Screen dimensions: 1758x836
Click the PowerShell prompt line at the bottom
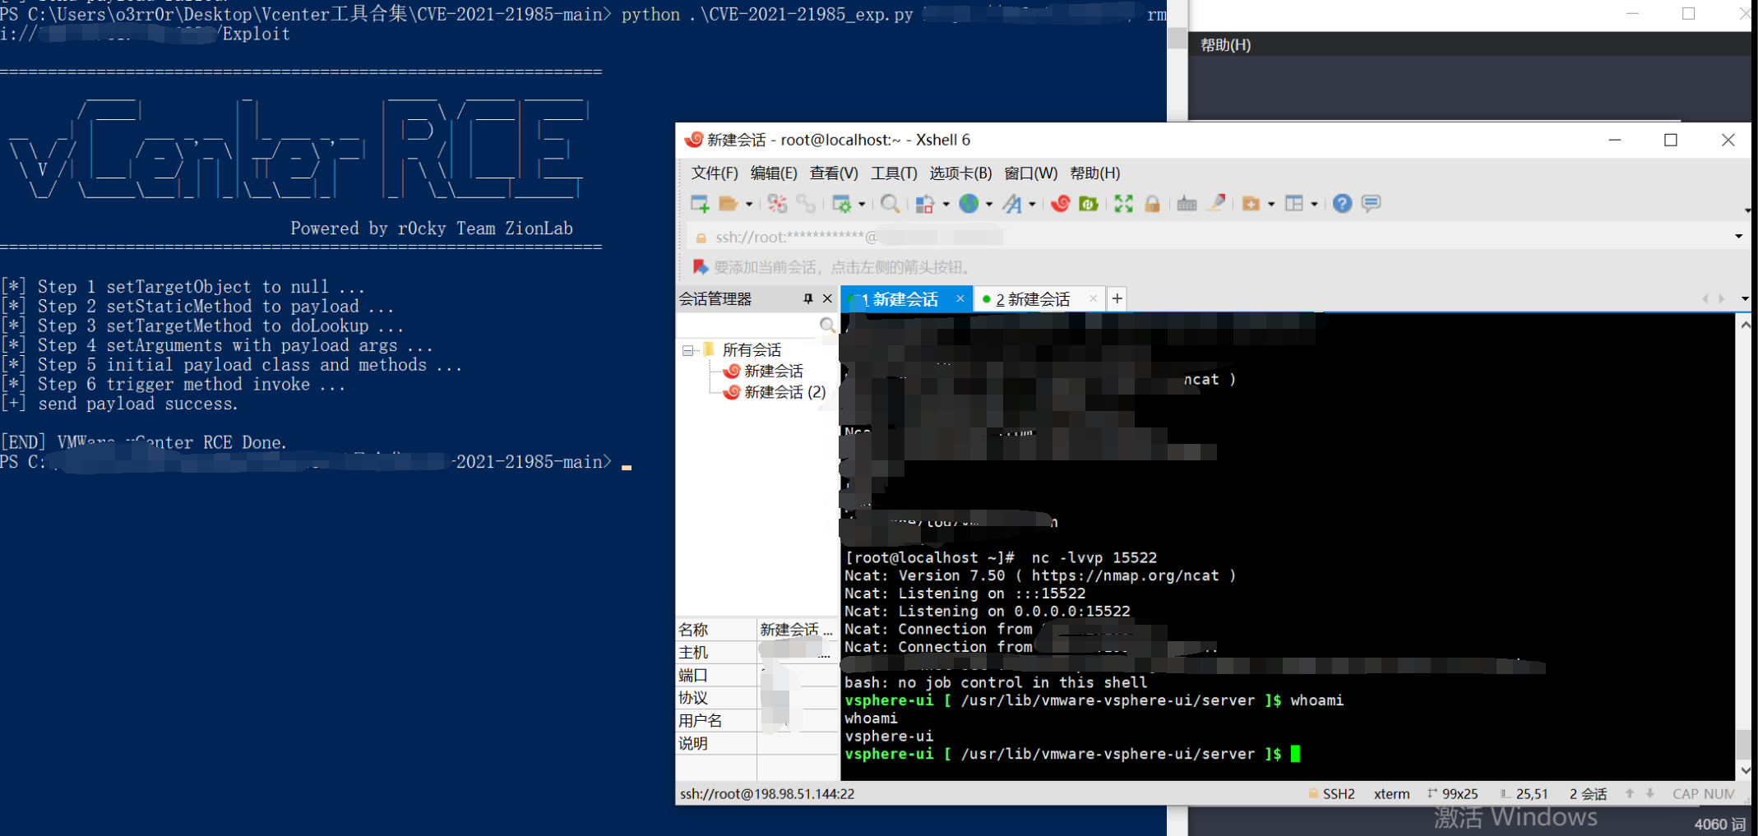pos(317,463)
